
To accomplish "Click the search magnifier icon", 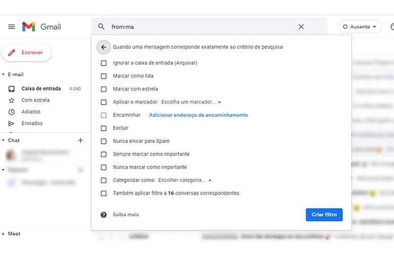I will (101, 26).
